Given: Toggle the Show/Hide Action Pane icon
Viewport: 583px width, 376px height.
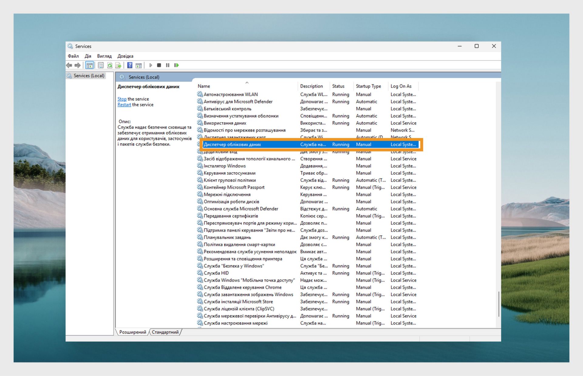Looking at the screenshot, I should (x=138, y=65).
